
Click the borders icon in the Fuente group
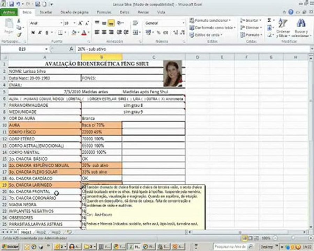60,32
